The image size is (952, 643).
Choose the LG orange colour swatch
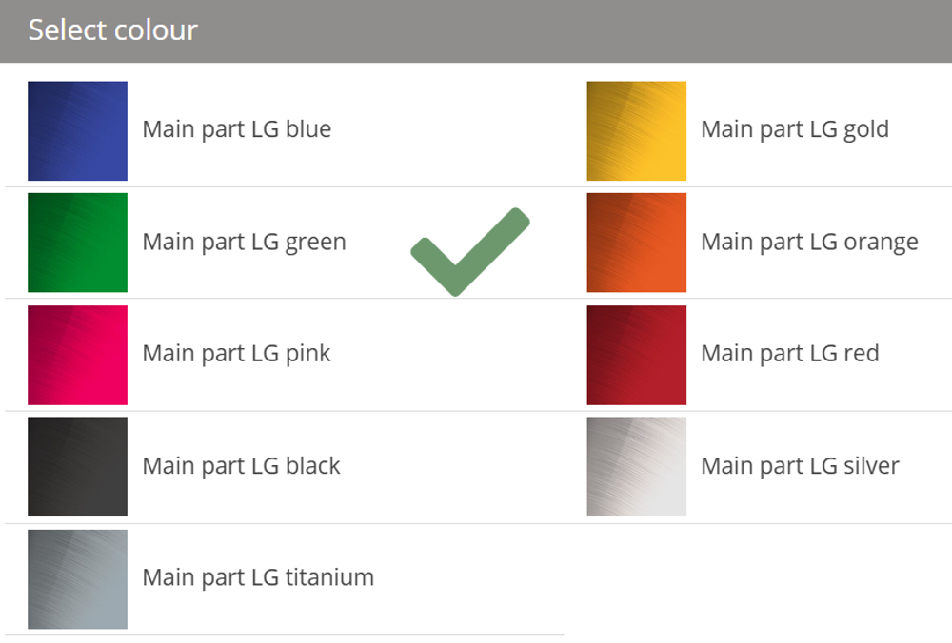coord(636,243)
